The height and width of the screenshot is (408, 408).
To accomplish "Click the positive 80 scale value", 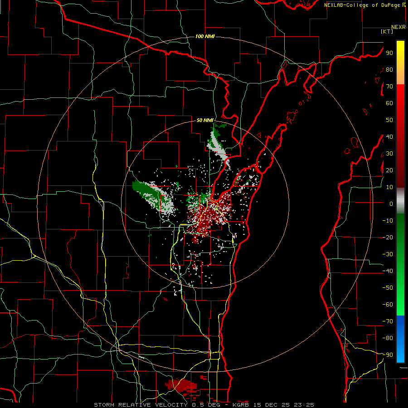I will pos(389,69).
